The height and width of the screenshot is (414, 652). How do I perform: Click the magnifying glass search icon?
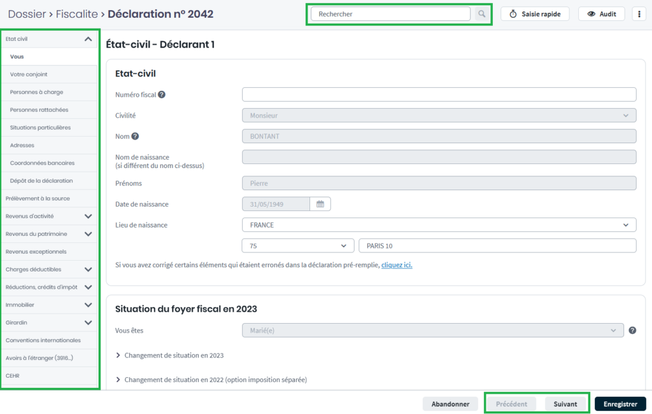point(481,14)
